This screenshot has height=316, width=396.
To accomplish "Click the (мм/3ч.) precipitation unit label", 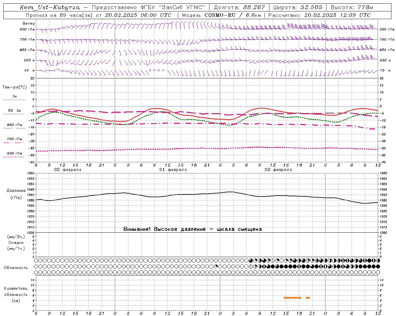I will pyautogui.click(x=16, y=237).
